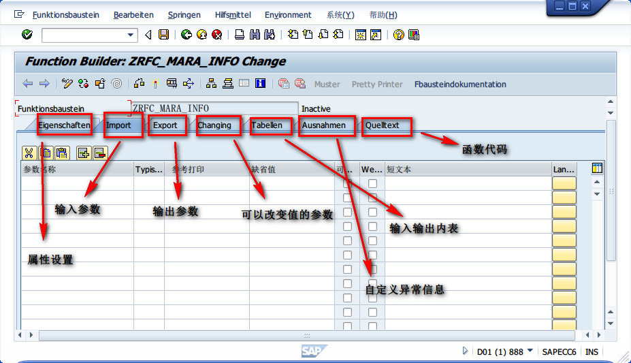Click first row's yellow long text button
Image resolution: width=631 pixels, height=363 pixels.
pyautogui.click(x=564, y=183)
